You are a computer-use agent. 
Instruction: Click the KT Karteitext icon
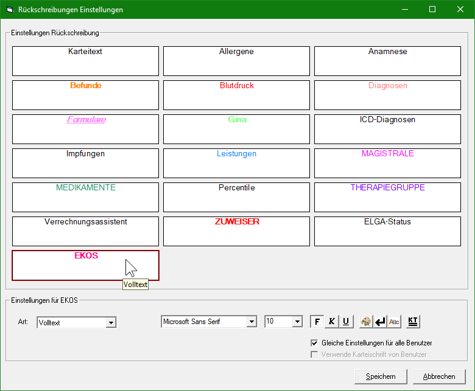tap(413, 322)
